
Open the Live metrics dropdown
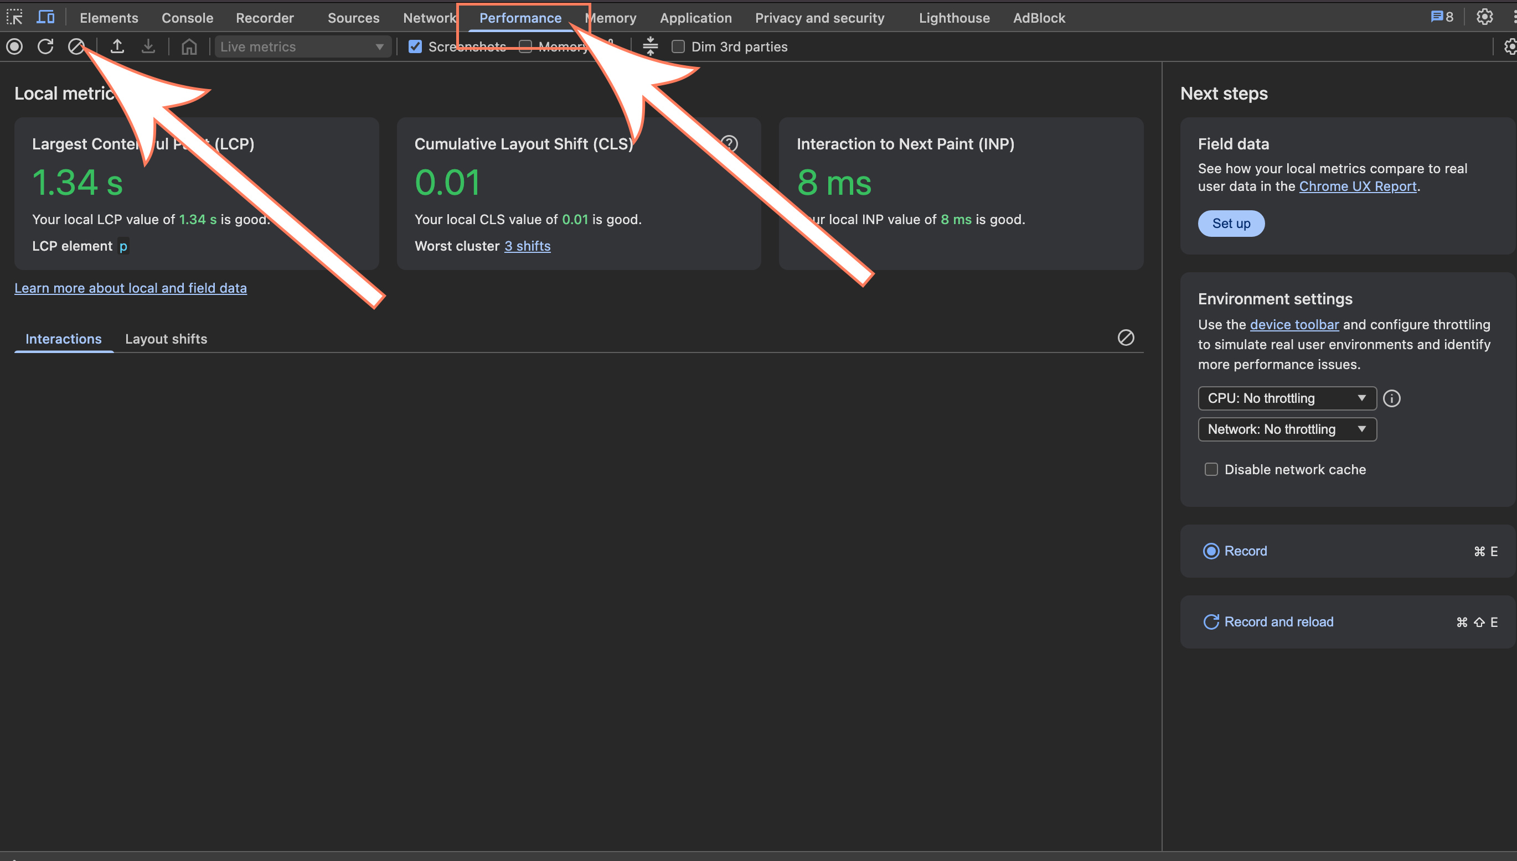tap(302, 46)
